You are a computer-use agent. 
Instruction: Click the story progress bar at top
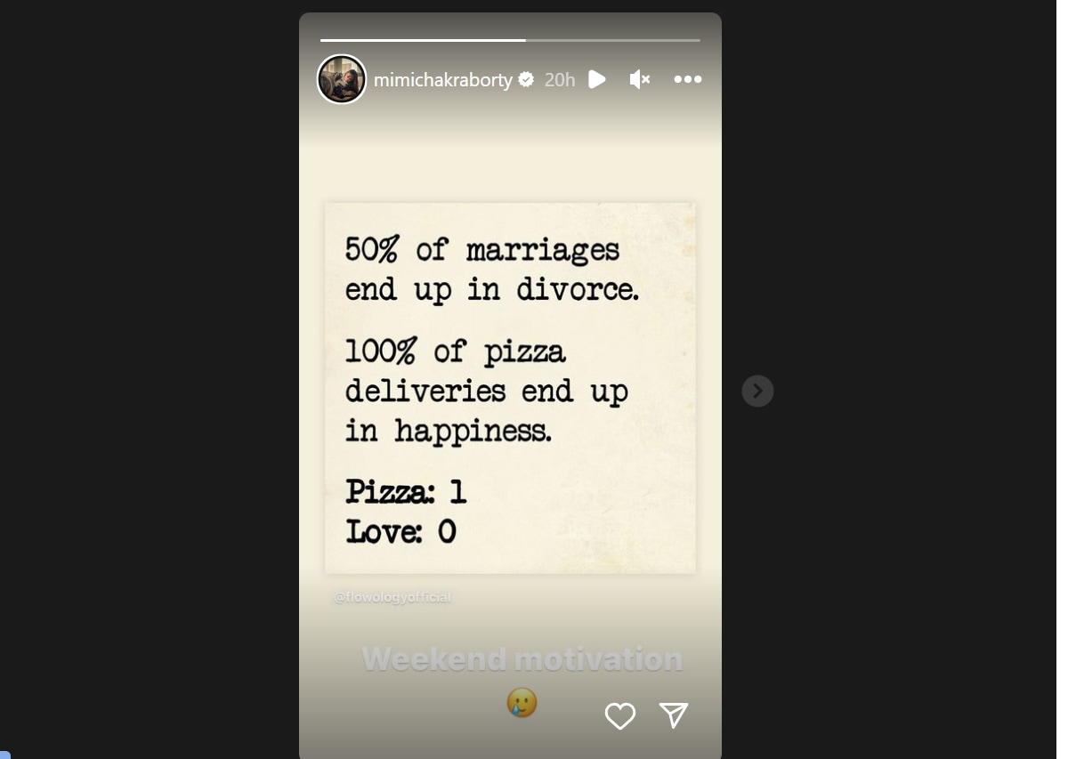(510, 40)
